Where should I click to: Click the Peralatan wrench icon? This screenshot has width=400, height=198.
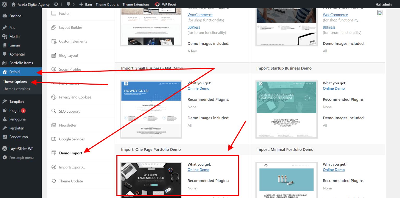5,128
